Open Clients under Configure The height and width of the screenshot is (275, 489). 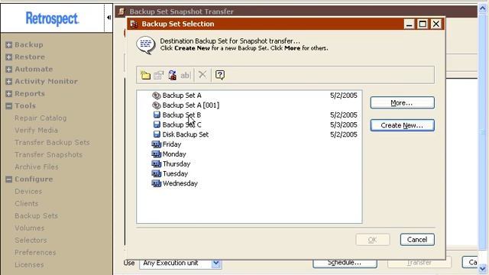click(x=27, y=204)
